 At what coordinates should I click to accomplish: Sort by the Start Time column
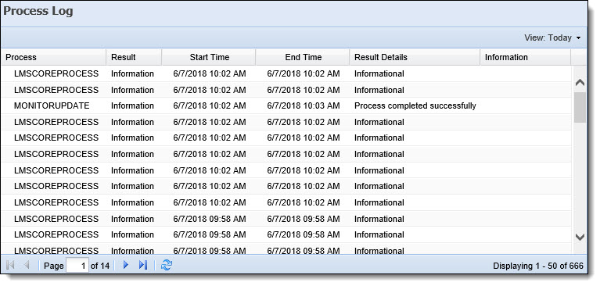(x=209, y=57)
